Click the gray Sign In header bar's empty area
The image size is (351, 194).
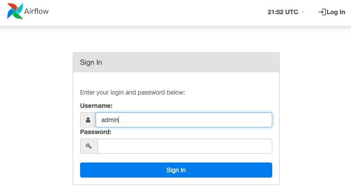click(x=190, y=62)
